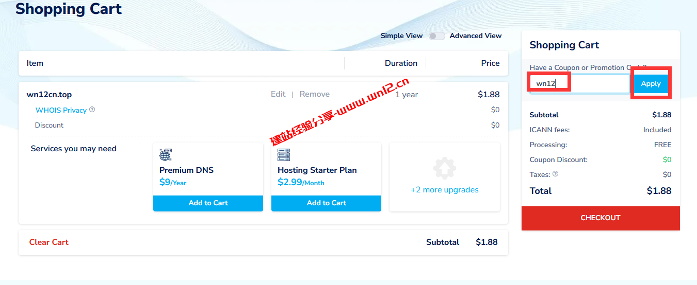This screenshot has height=285, width=697.
Task: Toggle the Simple/Advanced View switch
Action: click(436, 36)
